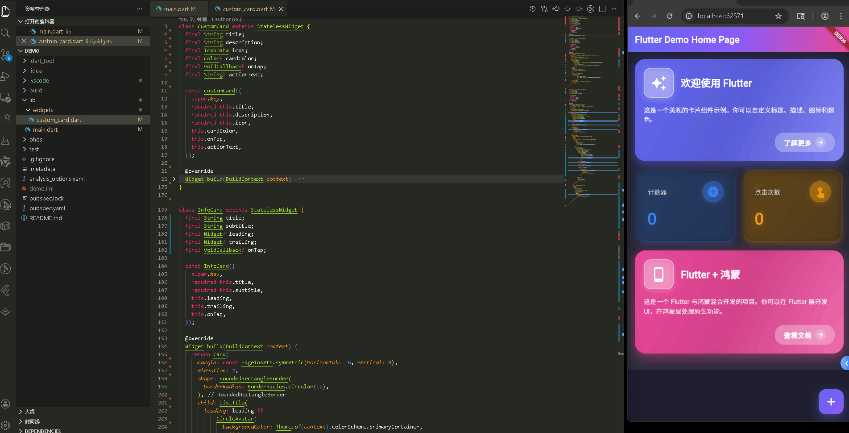Open README.md in the file tree

click(46, 218)
